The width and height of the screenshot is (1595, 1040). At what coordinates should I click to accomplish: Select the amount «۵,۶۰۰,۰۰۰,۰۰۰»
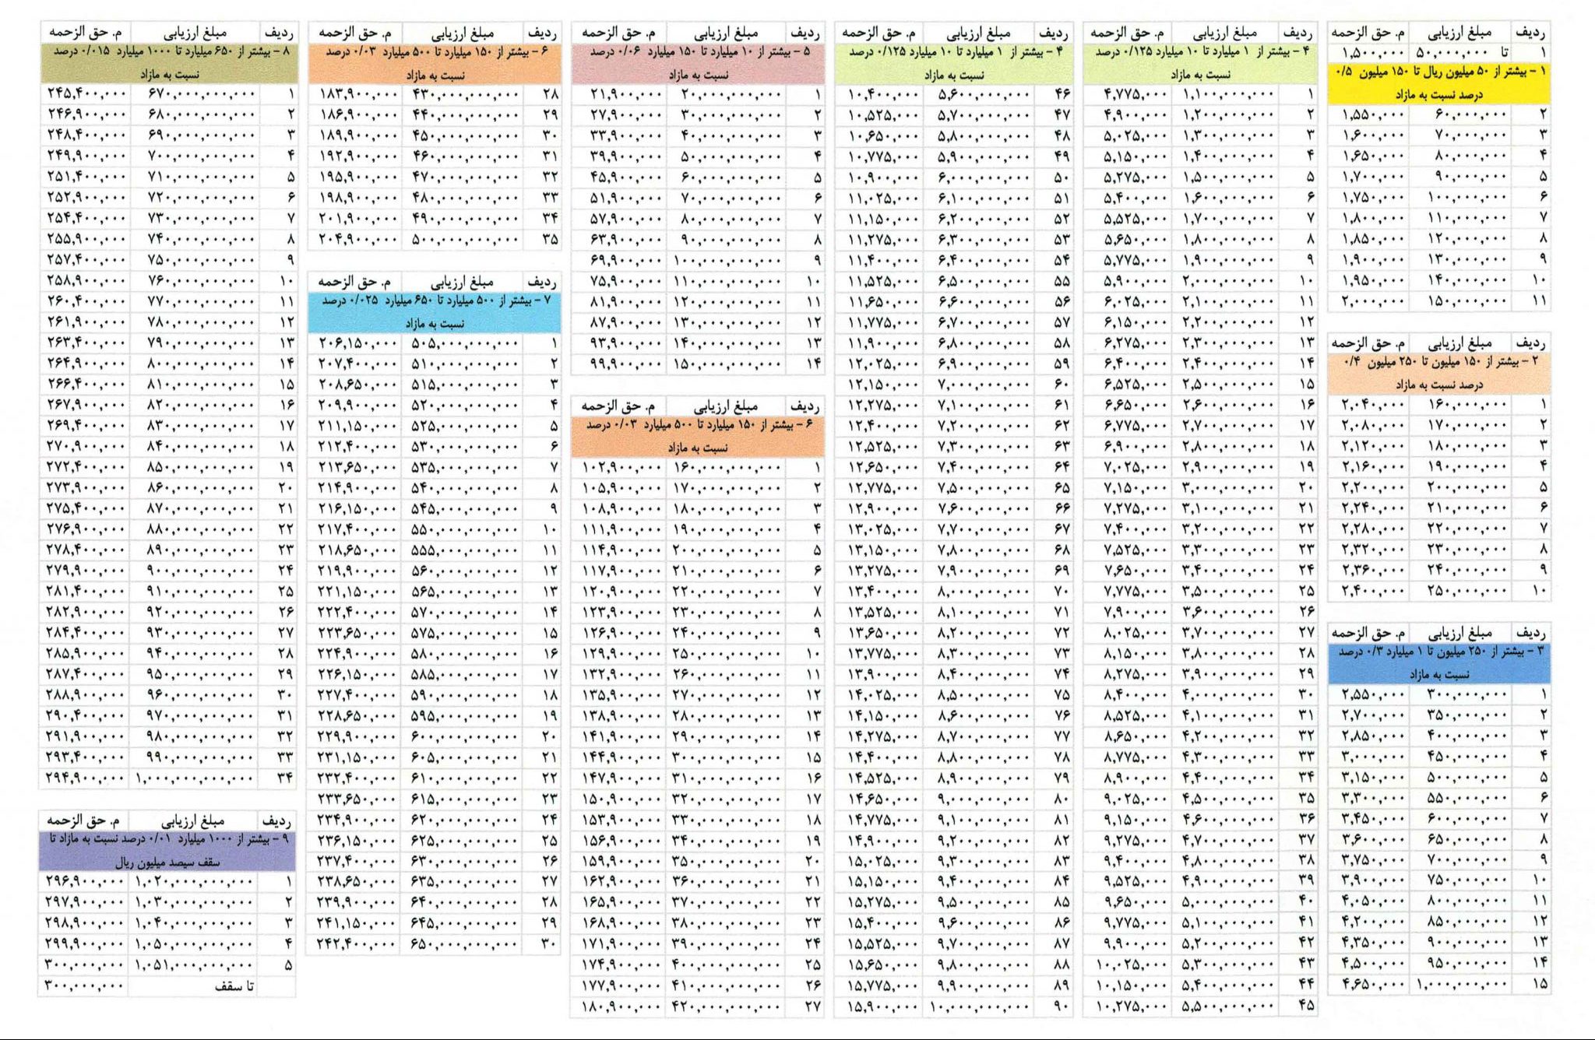[x=983, y=93]
